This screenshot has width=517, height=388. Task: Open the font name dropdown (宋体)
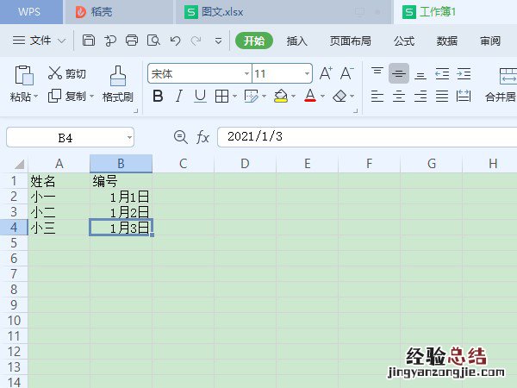coord(246,74)
